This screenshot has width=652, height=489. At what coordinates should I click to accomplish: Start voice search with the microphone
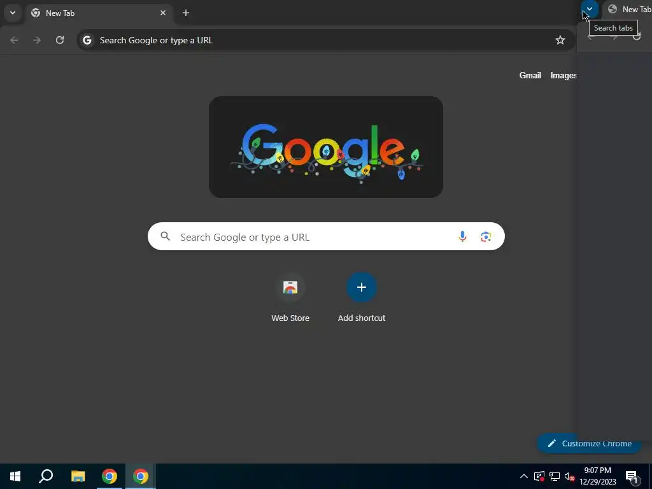pyautogui.click(x=462, y=236)
